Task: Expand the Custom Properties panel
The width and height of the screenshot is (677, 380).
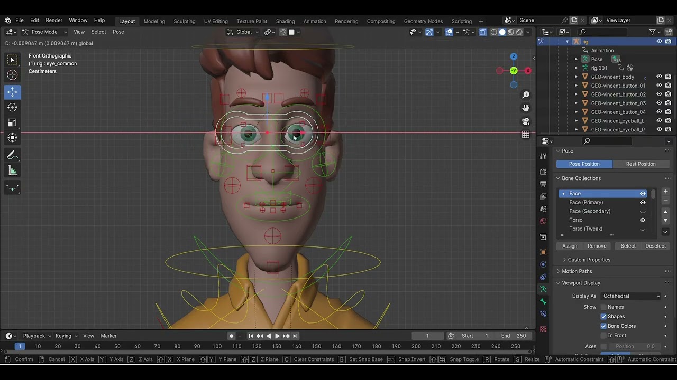Action: (589, 260)
